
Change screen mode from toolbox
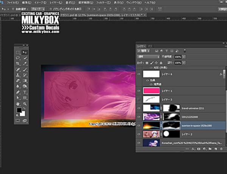(25, 121)
